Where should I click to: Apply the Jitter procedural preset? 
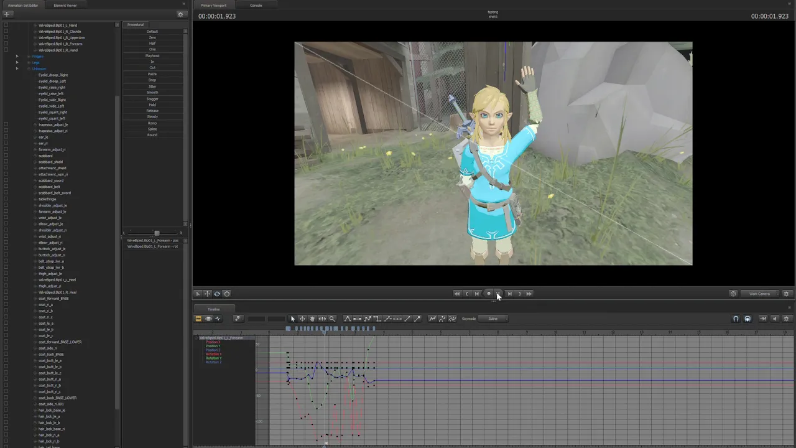(x=152, y=86)
